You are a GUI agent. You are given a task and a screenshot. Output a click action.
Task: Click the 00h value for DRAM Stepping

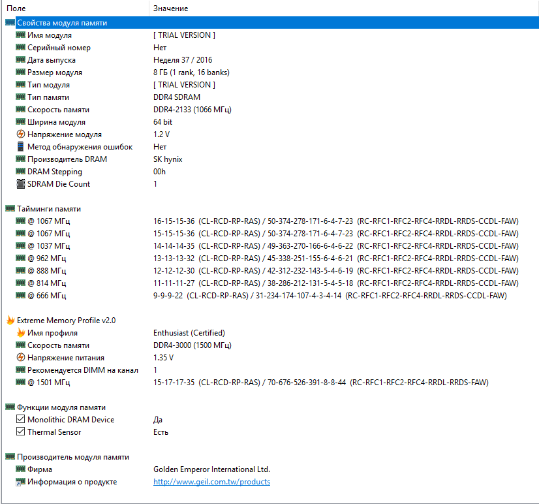pos(159,171)
